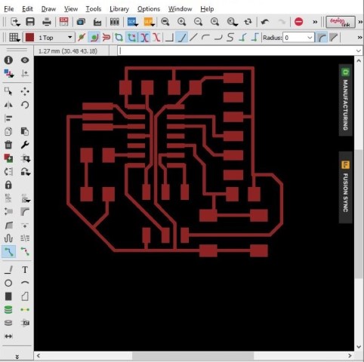
Task: Select the Rotate tool
Action: pos(25,105)
